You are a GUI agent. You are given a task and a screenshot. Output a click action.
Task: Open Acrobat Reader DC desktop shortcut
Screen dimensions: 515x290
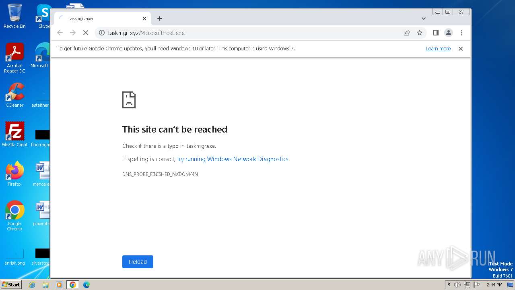[14, 58]
